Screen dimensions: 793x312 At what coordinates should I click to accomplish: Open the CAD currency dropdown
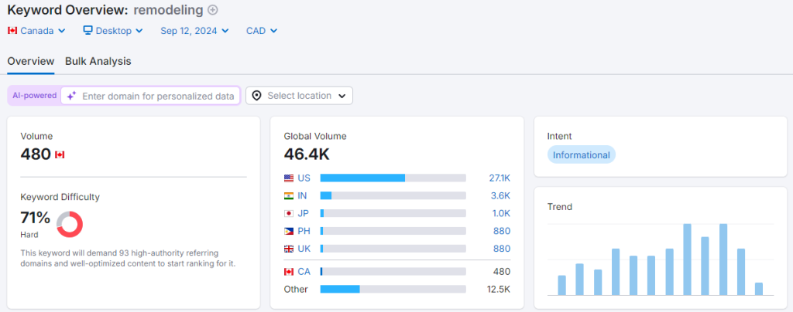coord(262,31)
